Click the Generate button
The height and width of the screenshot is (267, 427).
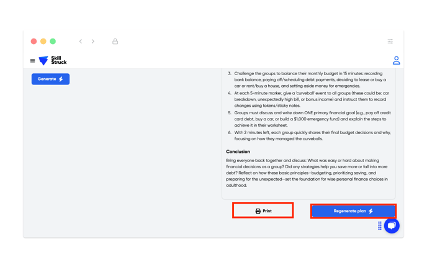(x=50, y=79)
